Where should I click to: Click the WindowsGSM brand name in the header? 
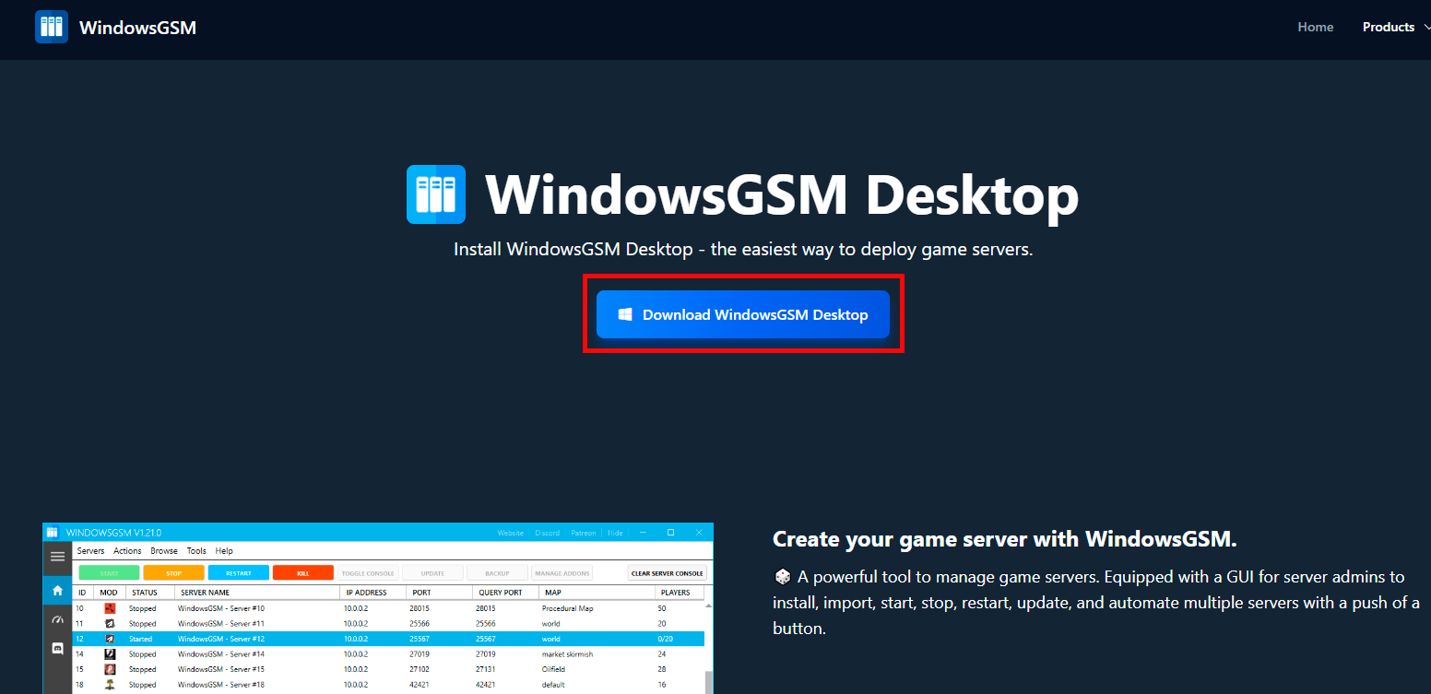[137, 28]
